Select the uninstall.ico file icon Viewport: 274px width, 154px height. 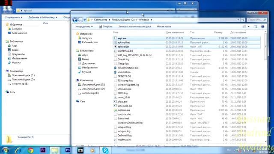[115, 72]
